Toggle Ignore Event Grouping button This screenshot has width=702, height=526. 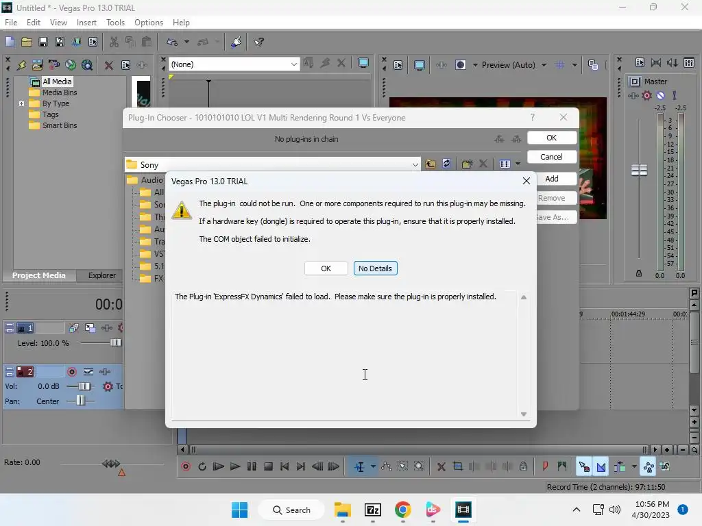point(665,466)
